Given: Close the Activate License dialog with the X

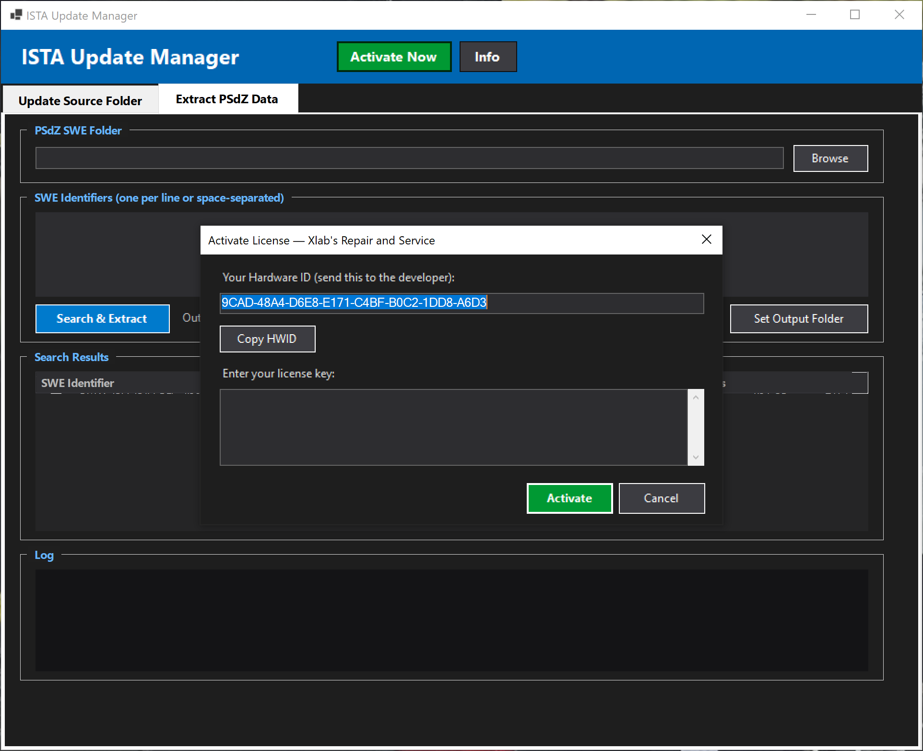Looking at the screenshot, I should pyautogui.click(x=706, y=239).
